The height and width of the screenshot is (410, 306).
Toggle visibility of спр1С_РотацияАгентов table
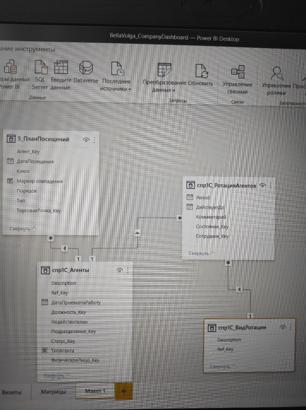click(x=263, y=185)
